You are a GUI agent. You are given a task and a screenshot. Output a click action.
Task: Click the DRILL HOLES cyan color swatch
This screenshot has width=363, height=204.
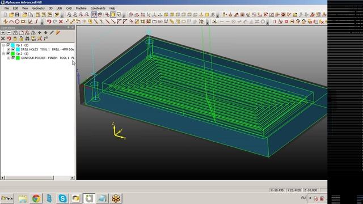tap(18, 49)
